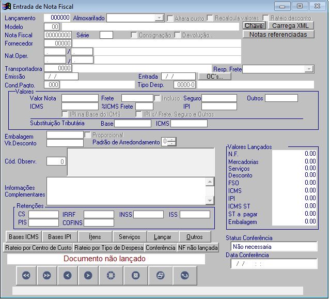Viewport: 330px width, 299px height.
Task: Click the Embalagem value field
Action: coord(65,134)
